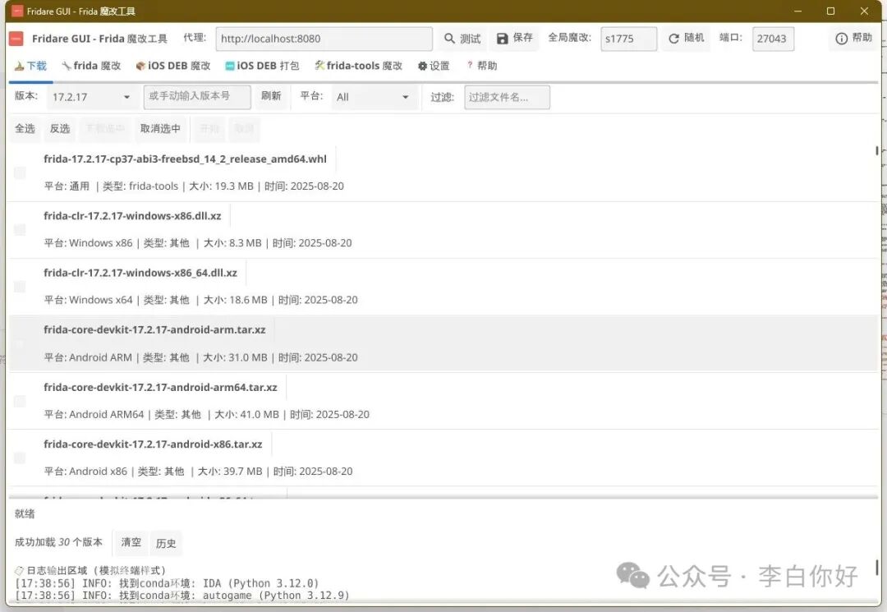Open help via info circle button
The image size is (887, 612).
(x=853, y=38)
